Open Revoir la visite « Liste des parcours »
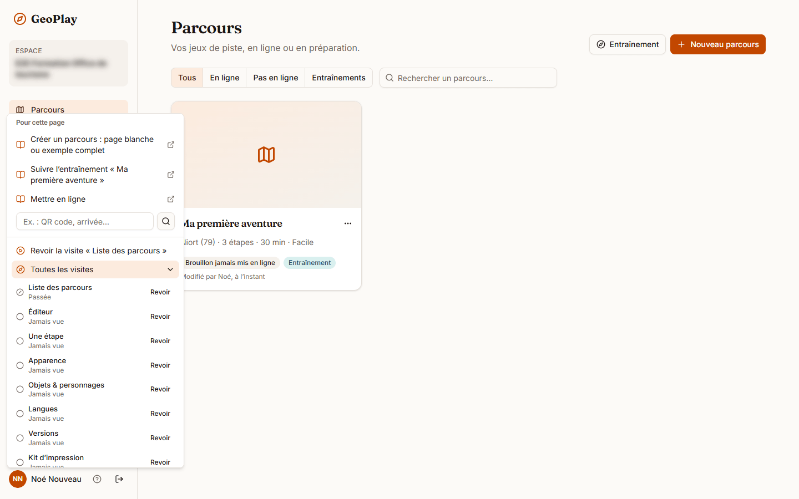 (x=95, y=251)
